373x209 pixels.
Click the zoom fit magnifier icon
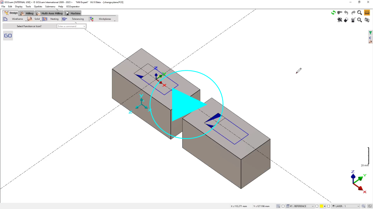pos(360,20)
